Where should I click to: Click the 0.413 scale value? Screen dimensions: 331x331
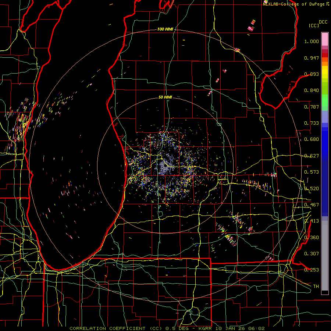point(312,221)
